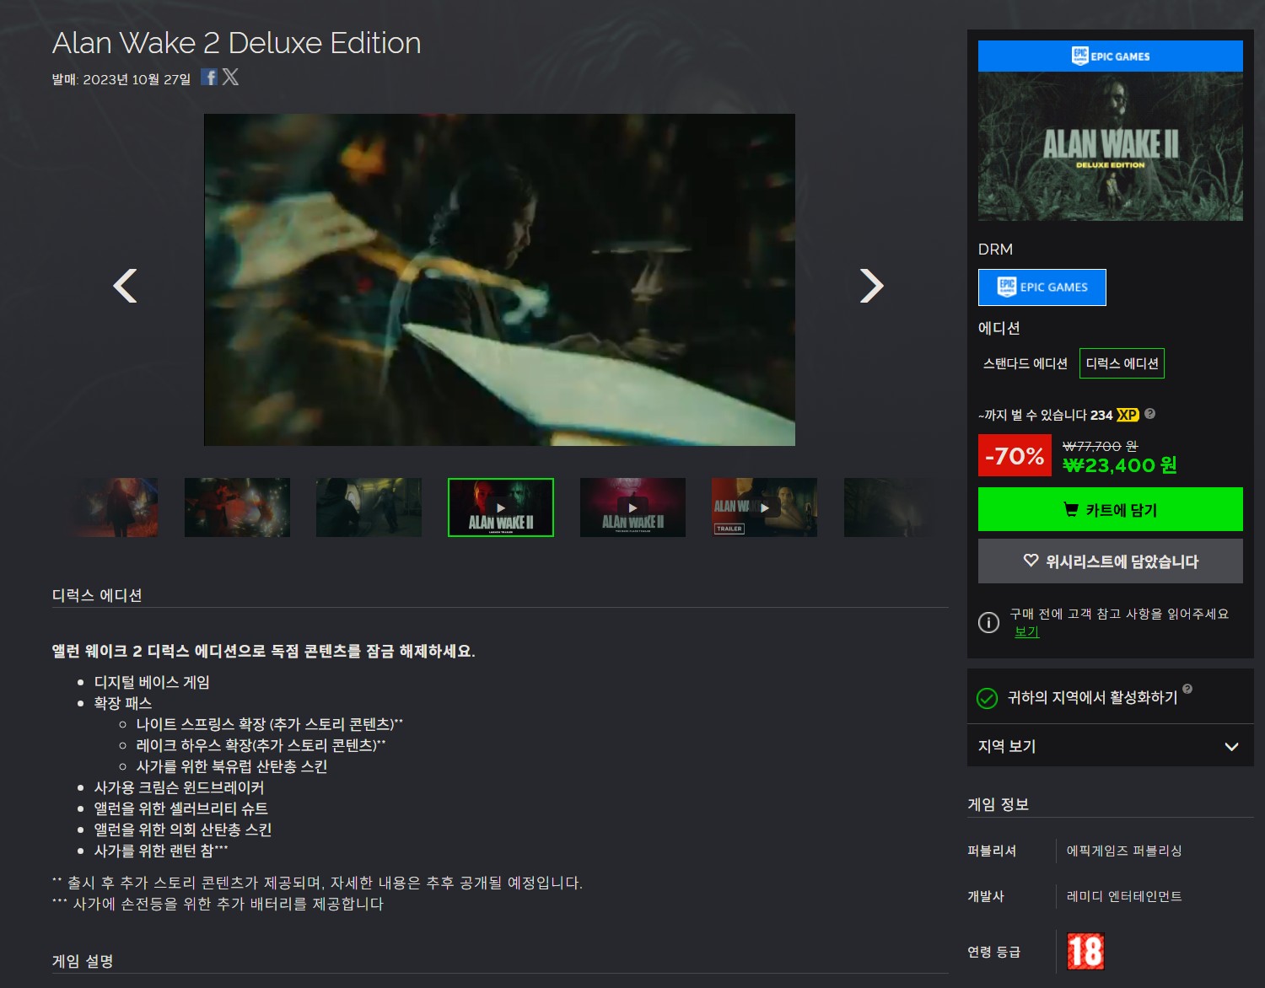The image size is (1265, 988).
Task: Click the age rating 18 badge
Action: pyautogui.click(x=1085, y=952)
